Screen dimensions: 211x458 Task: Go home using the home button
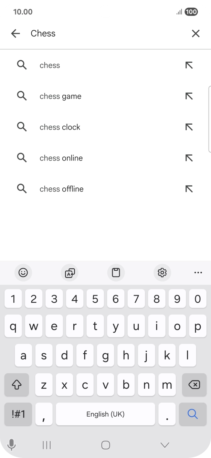pos(105,445)
